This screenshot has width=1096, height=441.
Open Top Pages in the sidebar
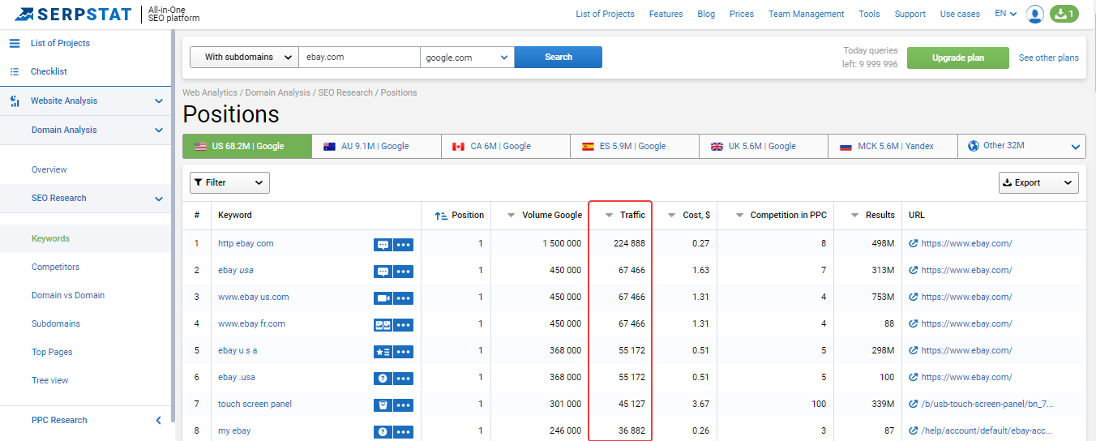[52, 352]
